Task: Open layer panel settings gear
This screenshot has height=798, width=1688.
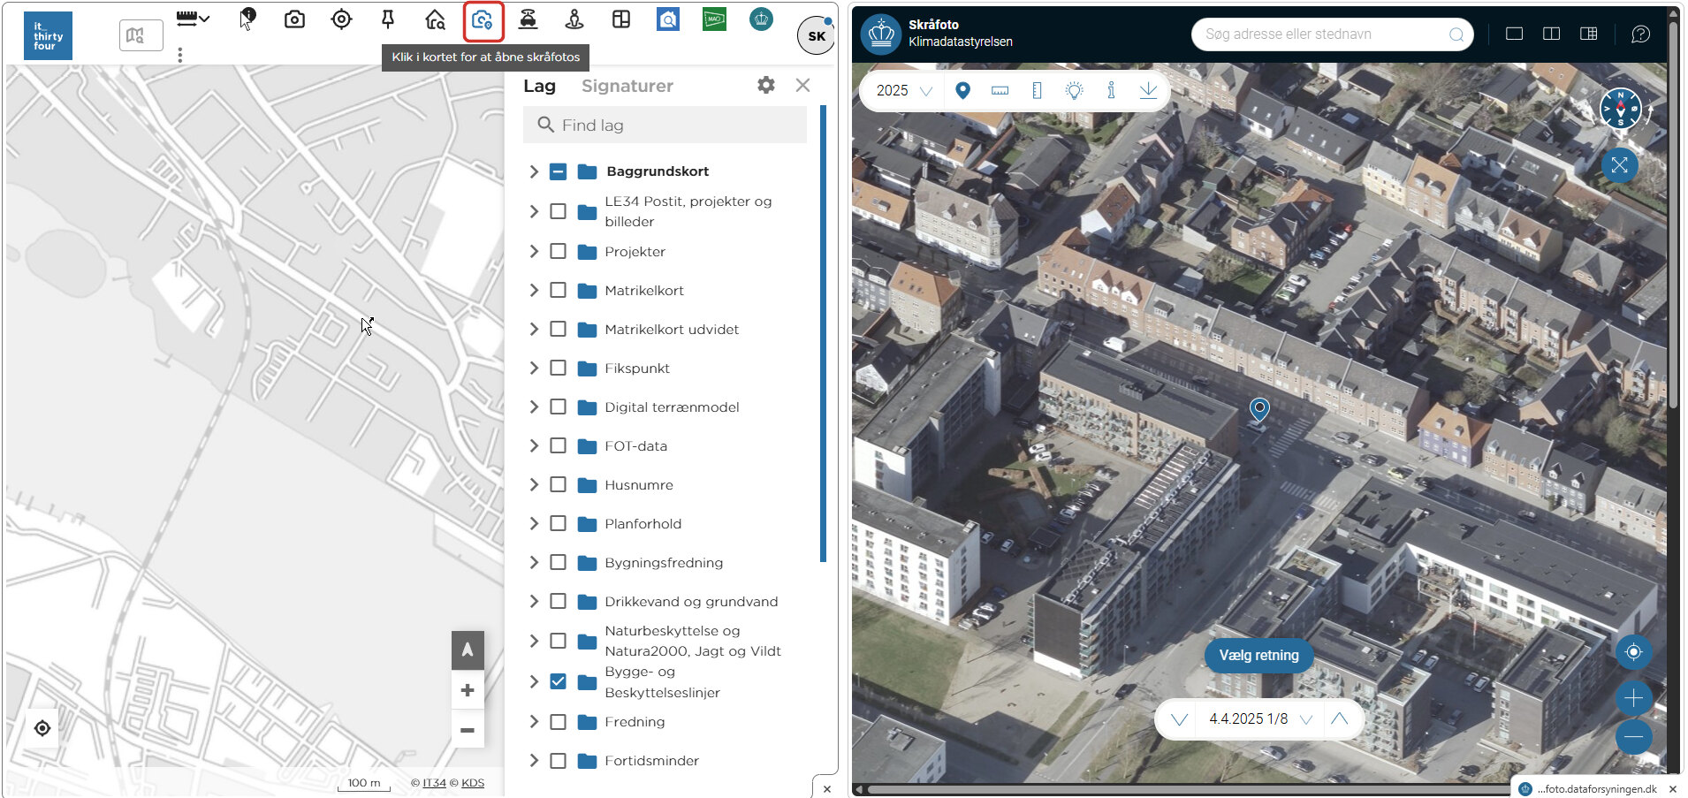Action: (766, 85)
